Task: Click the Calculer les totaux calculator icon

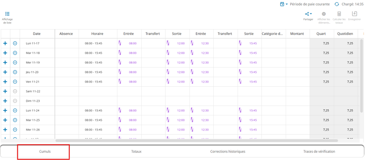Action: (x=339, y=14)
